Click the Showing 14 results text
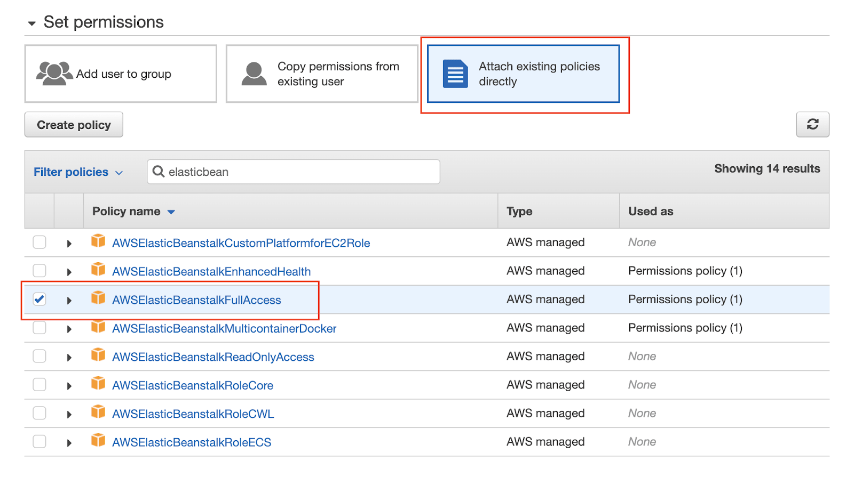This screenshot has width=854, height=485. [x=767, y=168]
